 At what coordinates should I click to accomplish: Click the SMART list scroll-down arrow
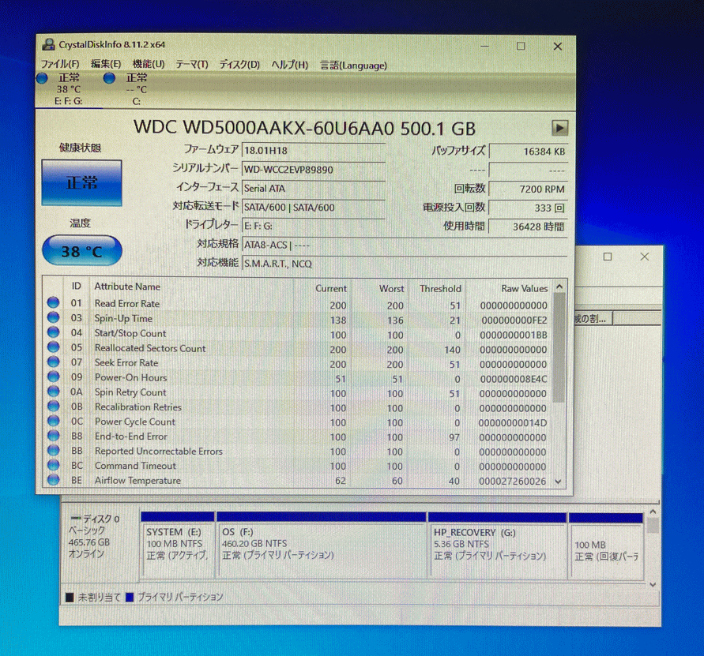point(559,481)
